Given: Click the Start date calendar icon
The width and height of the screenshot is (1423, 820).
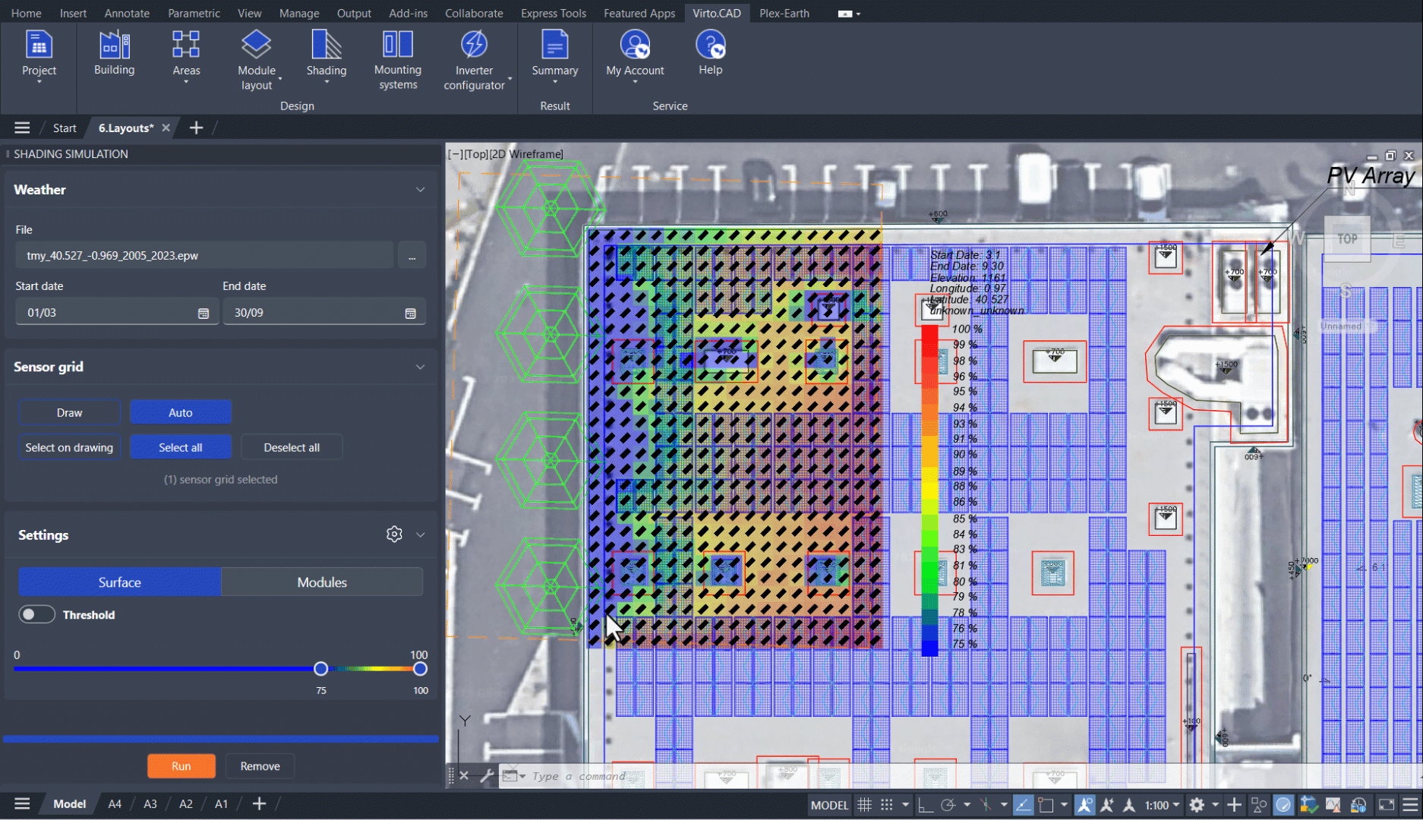Looking at the screenshot, I should click(x=204, y=314).
